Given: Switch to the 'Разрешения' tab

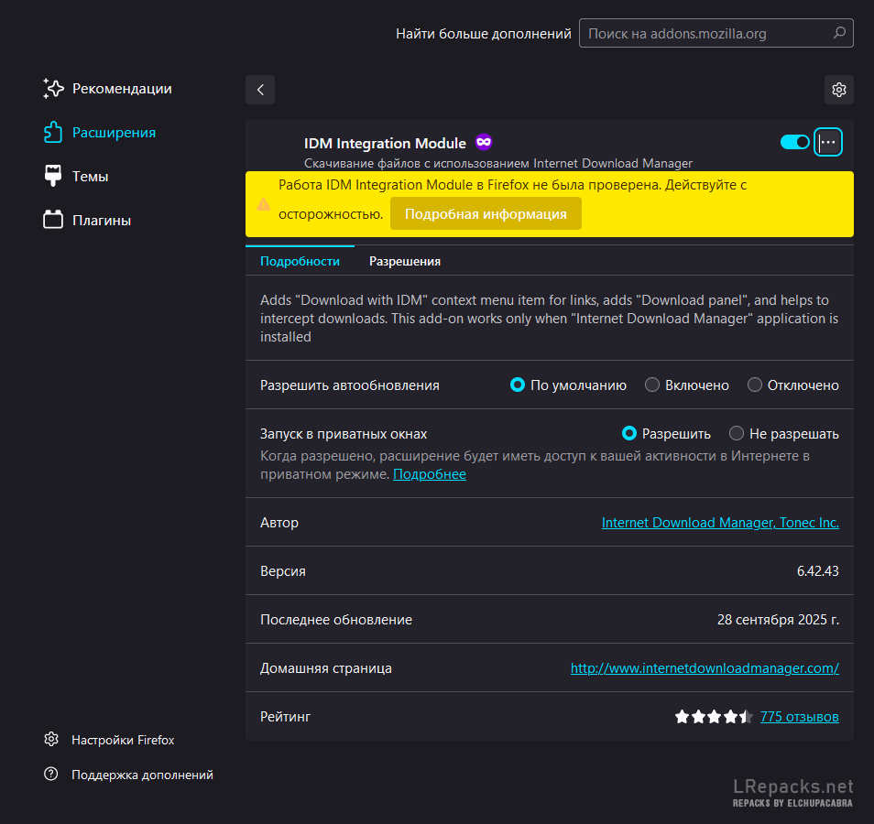Looking at the screenshot, I should click(405, 261).
